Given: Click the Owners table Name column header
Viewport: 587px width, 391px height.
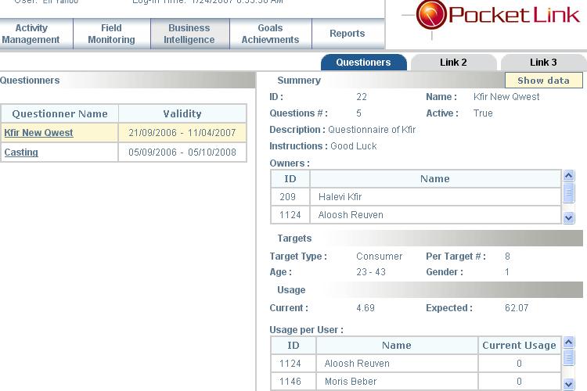Looking at the screenshot, I should 435,179.
